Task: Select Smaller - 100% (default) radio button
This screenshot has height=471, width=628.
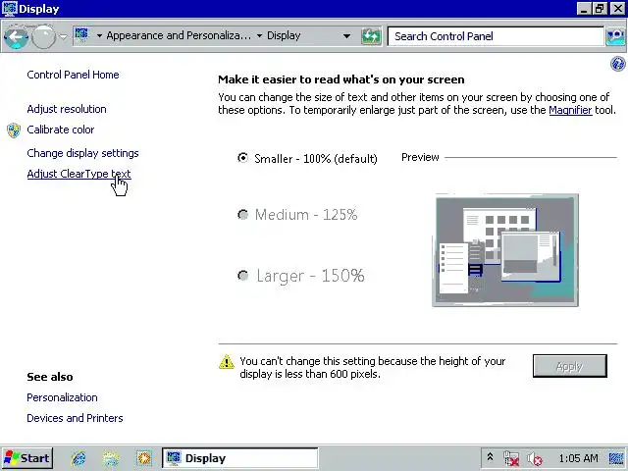Action: click(242, 158)
